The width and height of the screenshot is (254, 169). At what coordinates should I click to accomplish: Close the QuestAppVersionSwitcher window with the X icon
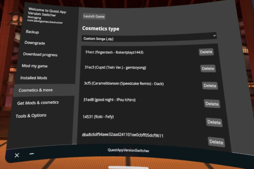[17, 155]
